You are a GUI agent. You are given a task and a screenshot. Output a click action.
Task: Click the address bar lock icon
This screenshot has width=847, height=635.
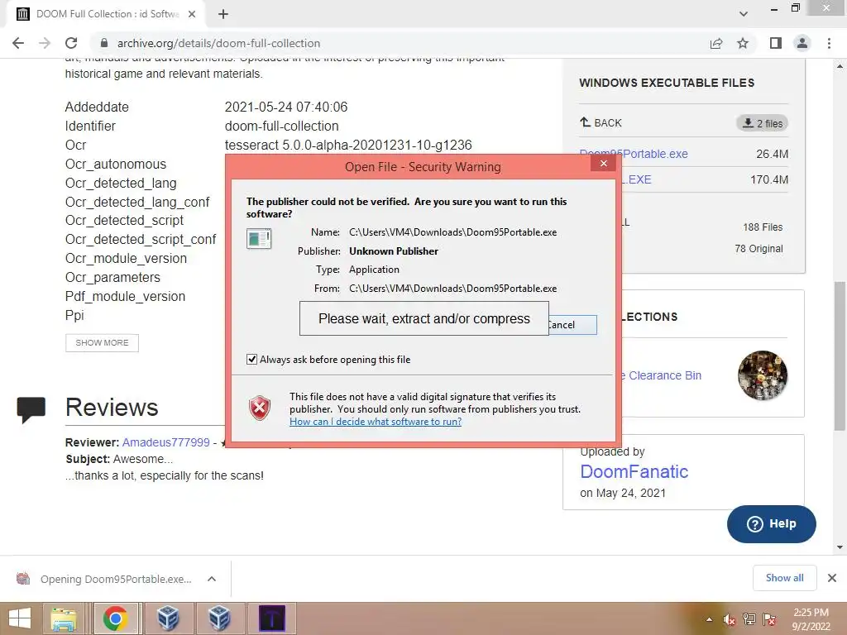pyautogui.click(x=104, y=43)
